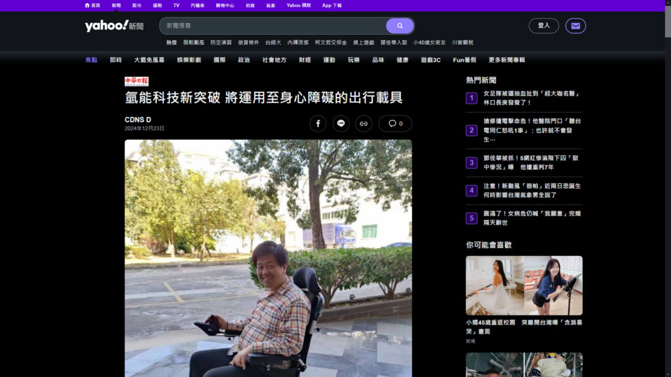671x377 pixels.
Task: Expand 更多新聞專輯 menu
Action: (507, 60)
